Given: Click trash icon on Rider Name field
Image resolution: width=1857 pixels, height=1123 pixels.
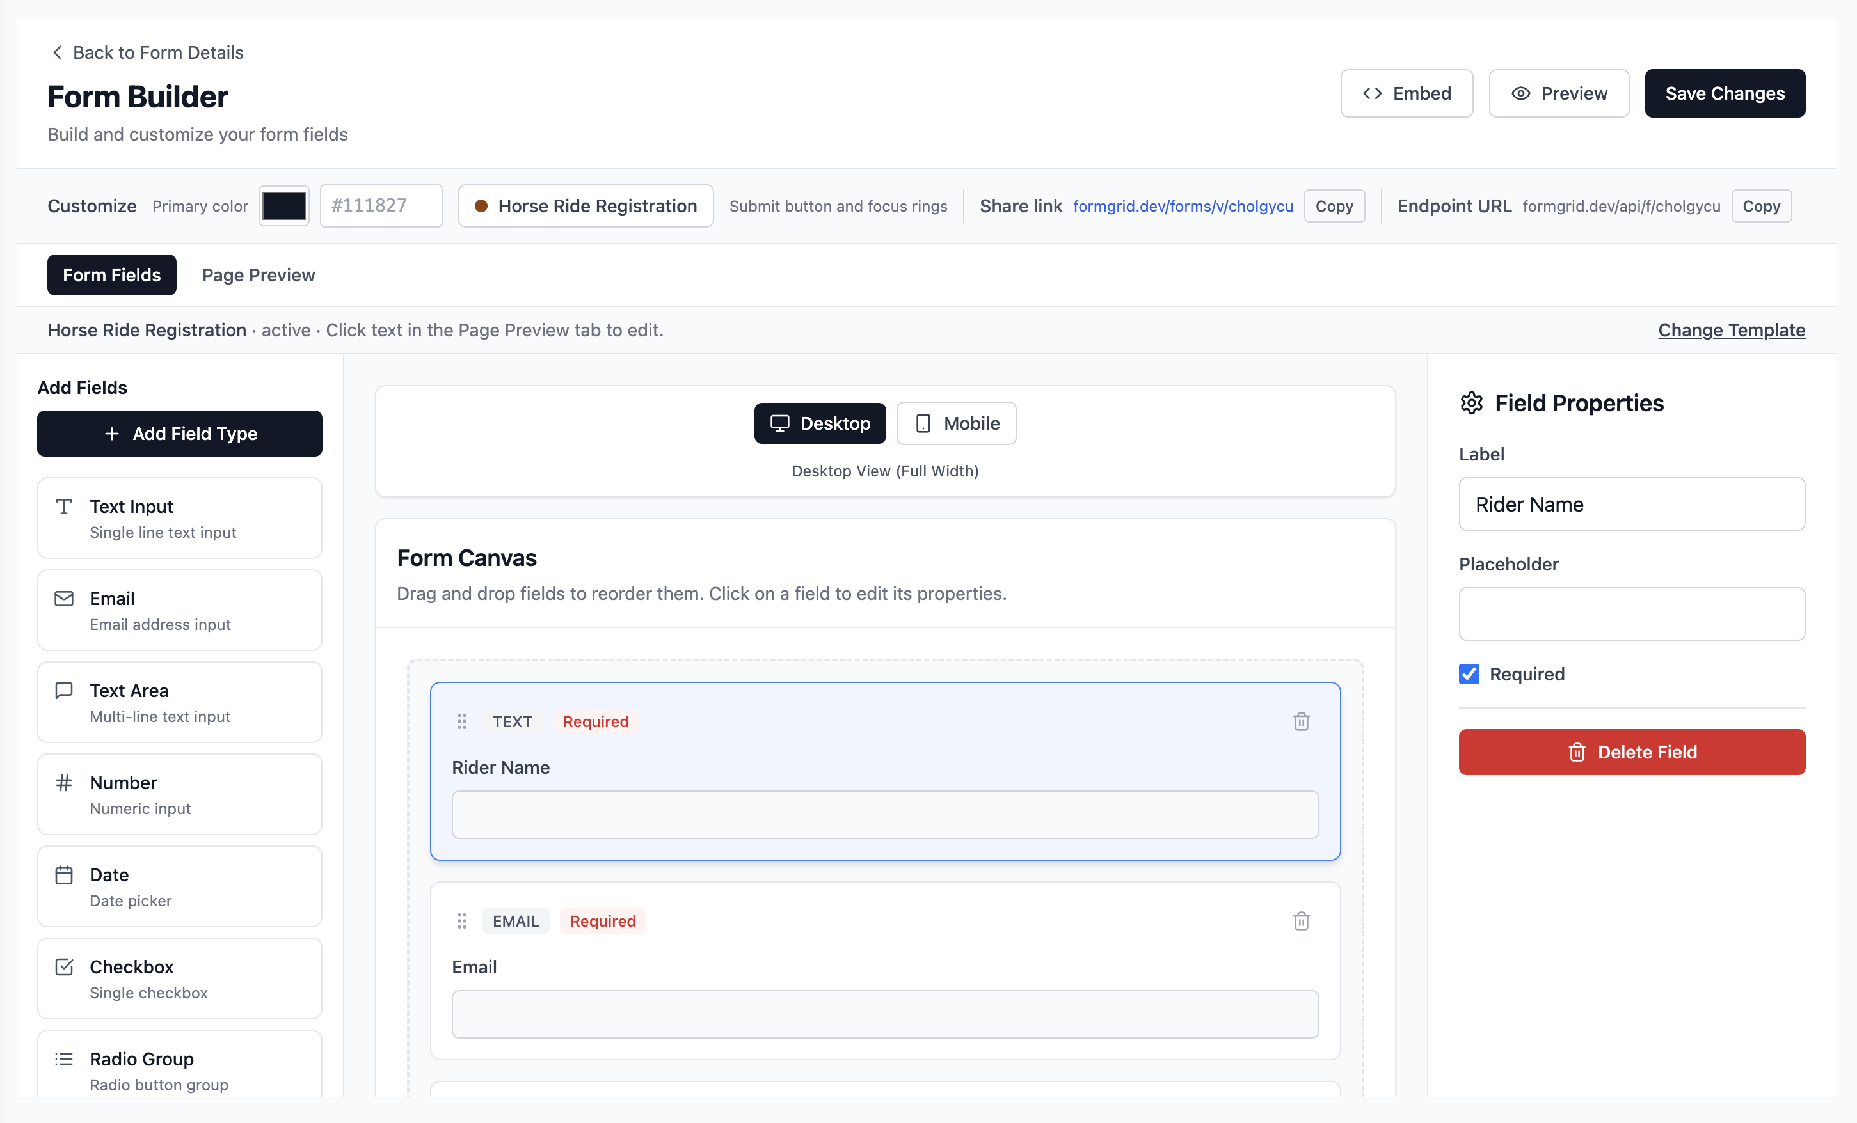Looking at the screenshot, I should point(1301,721).
